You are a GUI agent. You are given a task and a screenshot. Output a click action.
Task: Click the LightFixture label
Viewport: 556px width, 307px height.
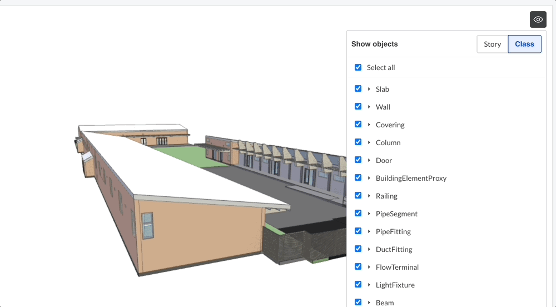coord(395,285)
